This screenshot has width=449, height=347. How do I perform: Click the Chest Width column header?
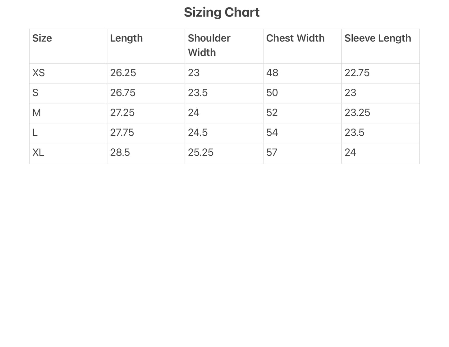pos(295,38)
